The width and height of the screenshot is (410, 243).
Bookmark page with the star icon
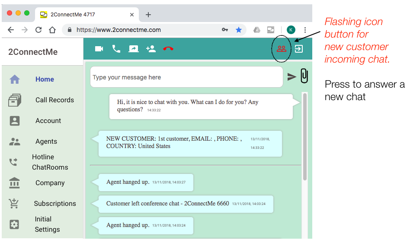click(238, 30)
